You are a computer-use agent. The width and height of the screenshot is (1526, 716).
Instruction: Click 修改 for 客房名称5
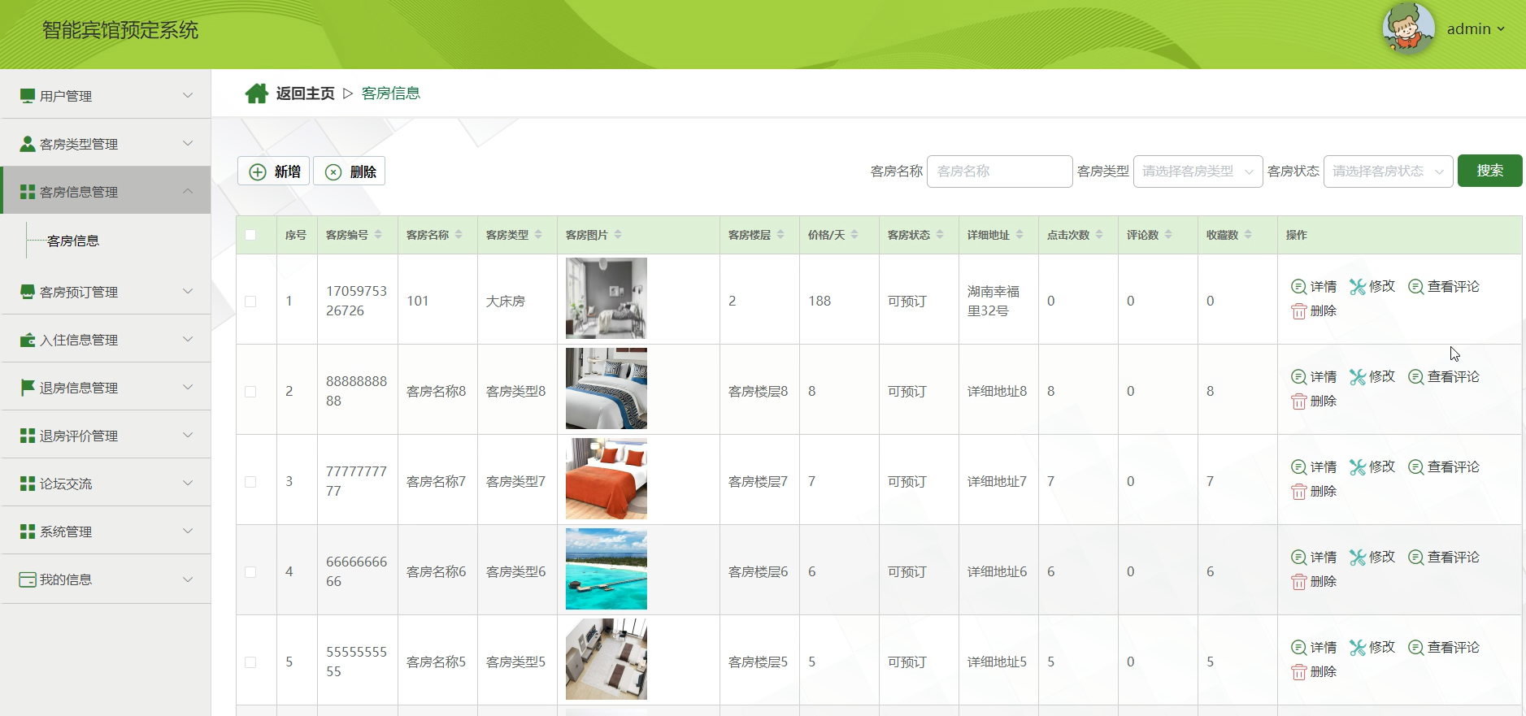coord(1372,648)
